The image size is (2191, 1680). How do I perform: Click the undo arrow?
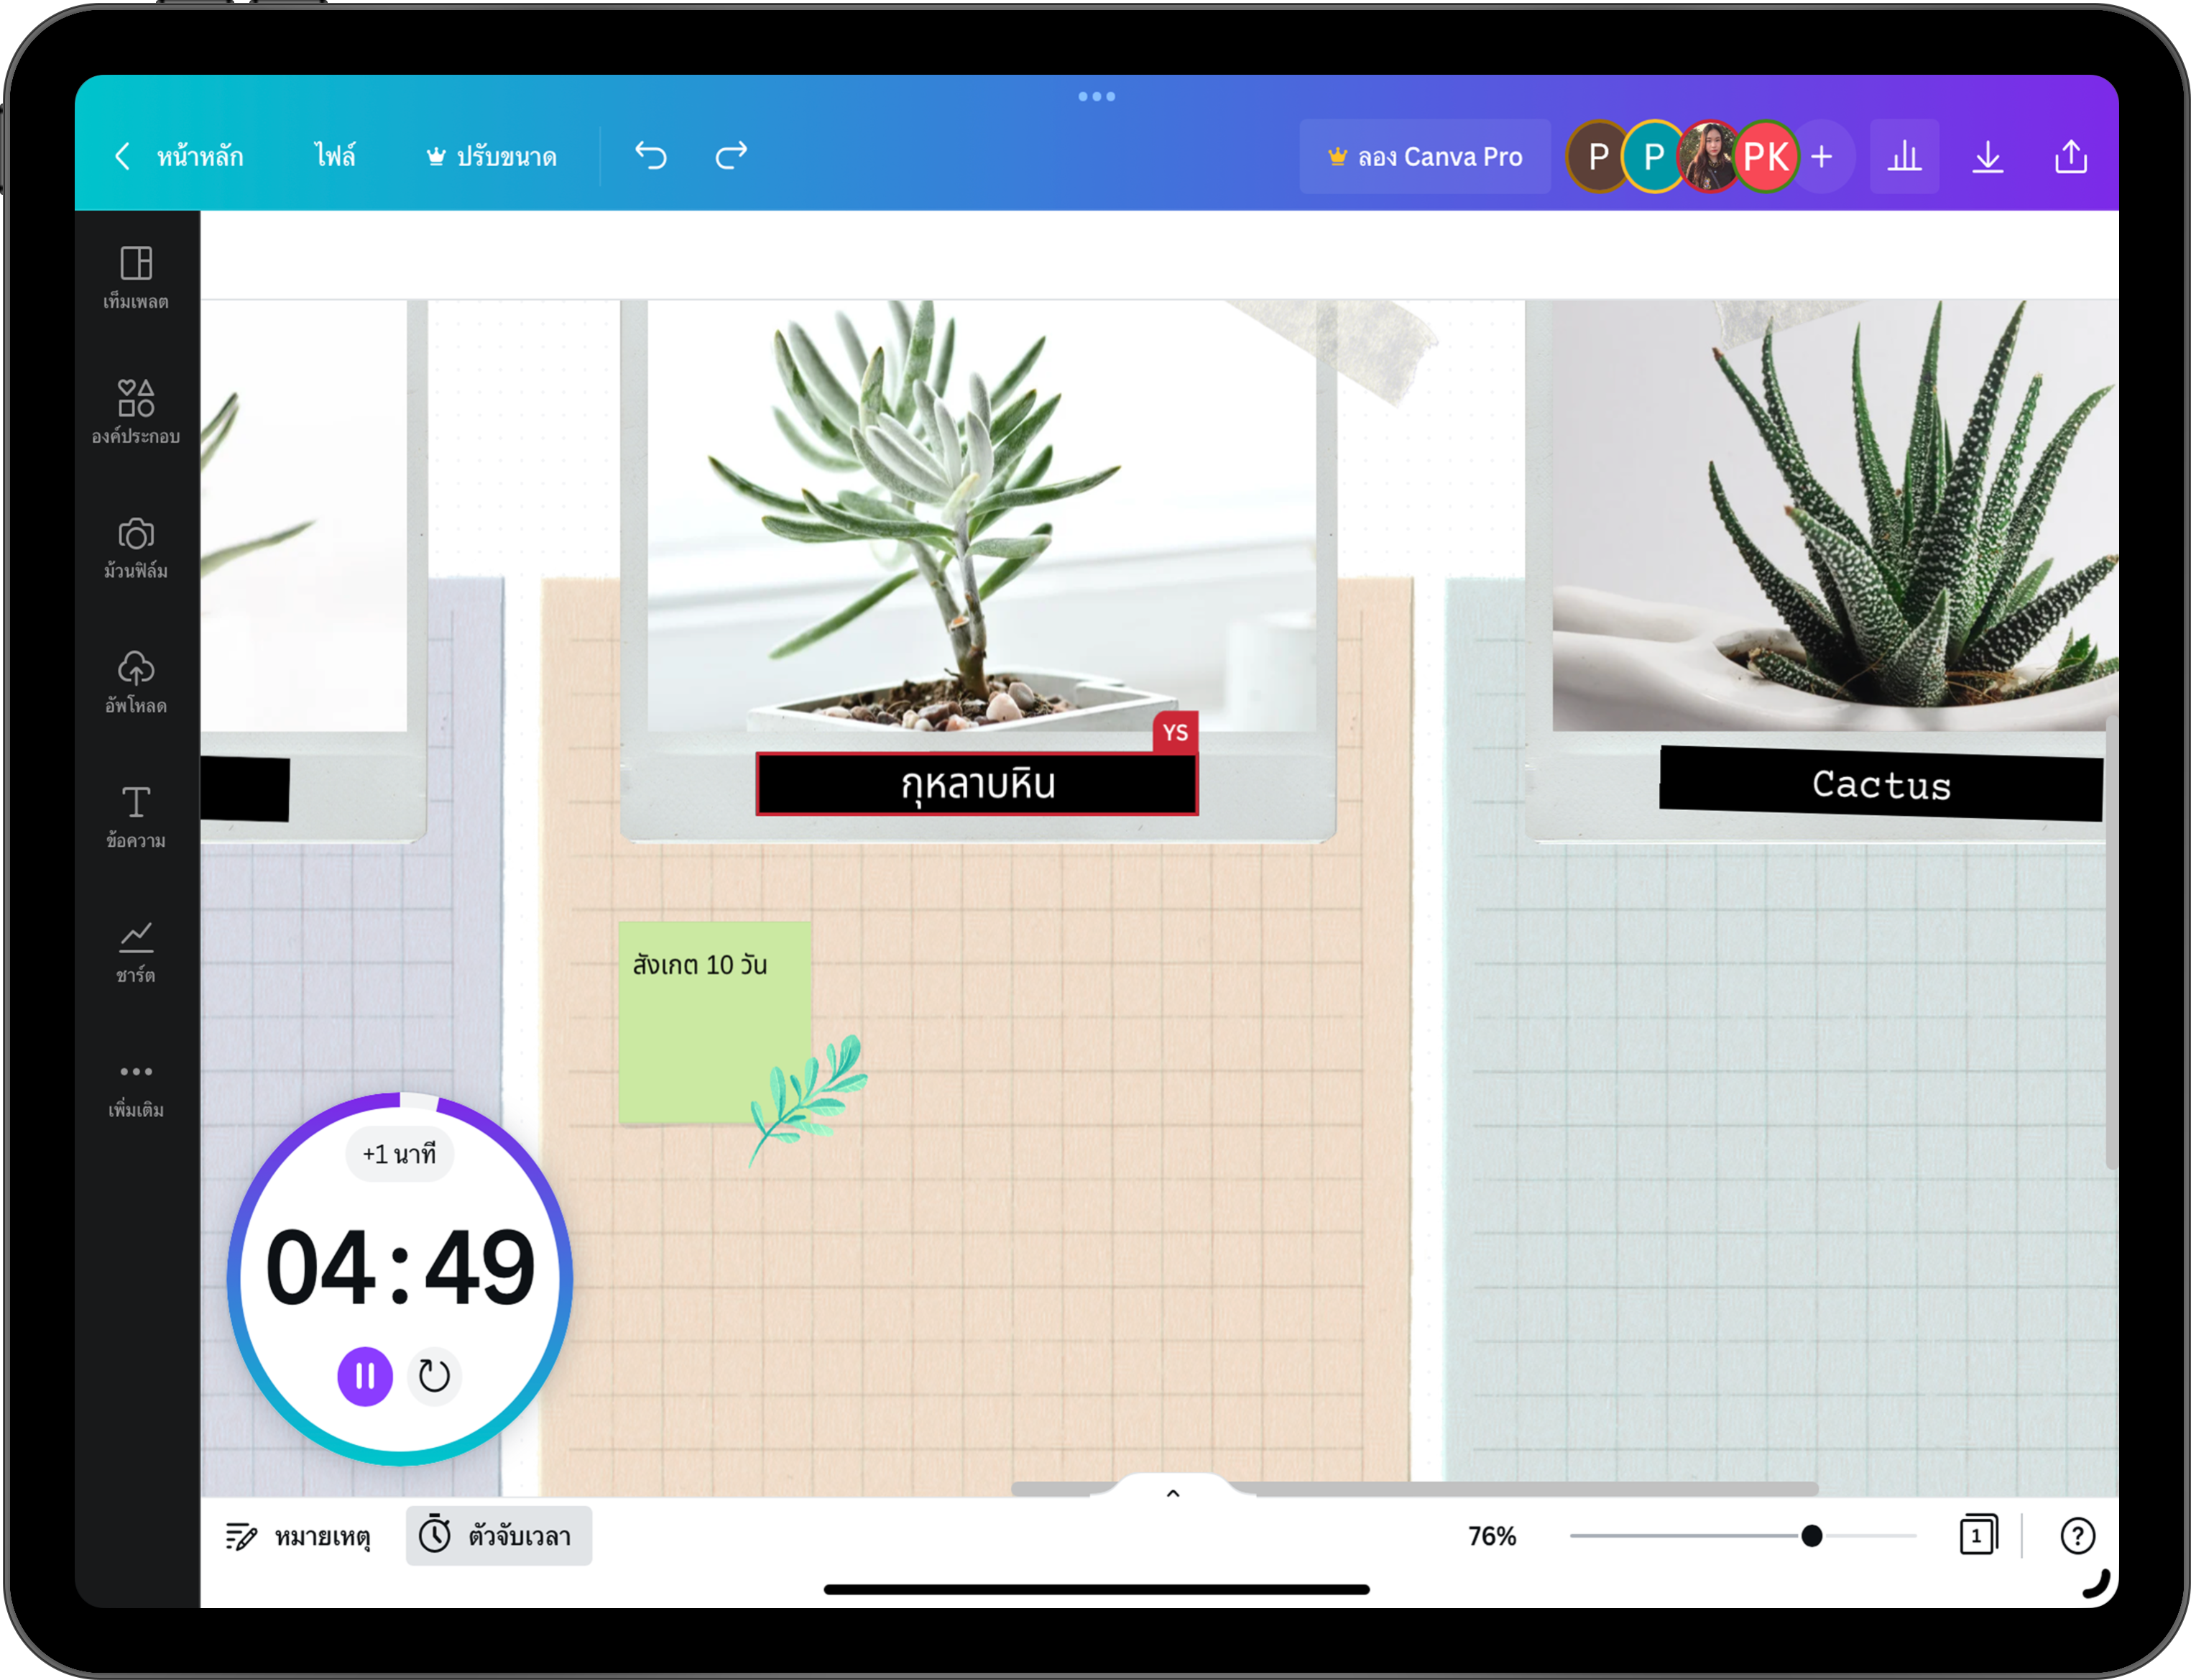click(651, 156)
